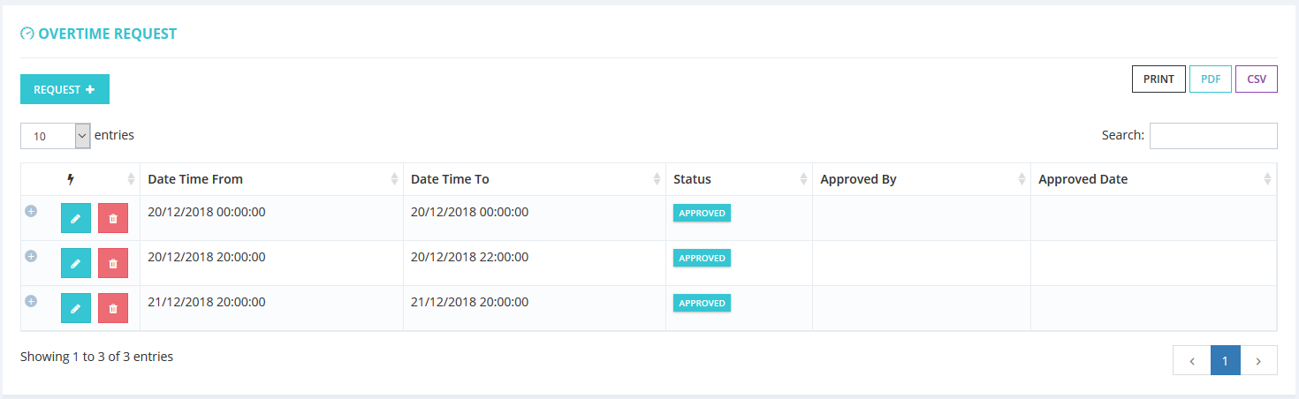Click the REQUEST + button
Image resolution: width=1299 pixels, height=399 pixels.
click(x=65, y=89)
